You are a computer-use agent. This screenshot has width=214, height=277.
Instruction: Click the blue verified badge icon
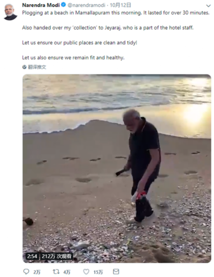click(x=63, y=5)
